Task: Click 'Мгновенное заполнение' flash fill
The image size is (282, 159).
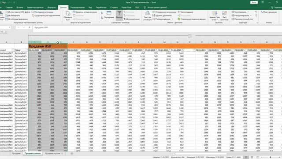Action: click(164, 12)
